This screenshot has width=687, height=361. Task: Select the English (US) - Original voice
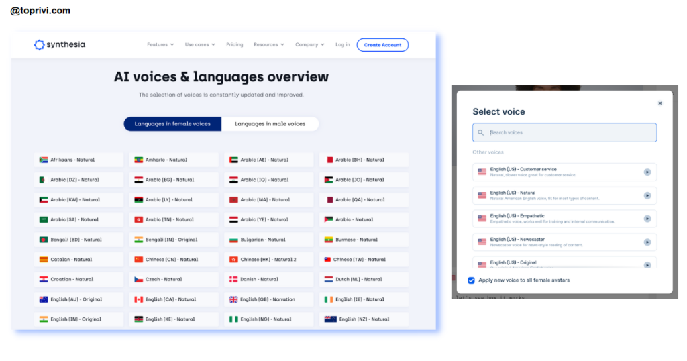[564, 263]
